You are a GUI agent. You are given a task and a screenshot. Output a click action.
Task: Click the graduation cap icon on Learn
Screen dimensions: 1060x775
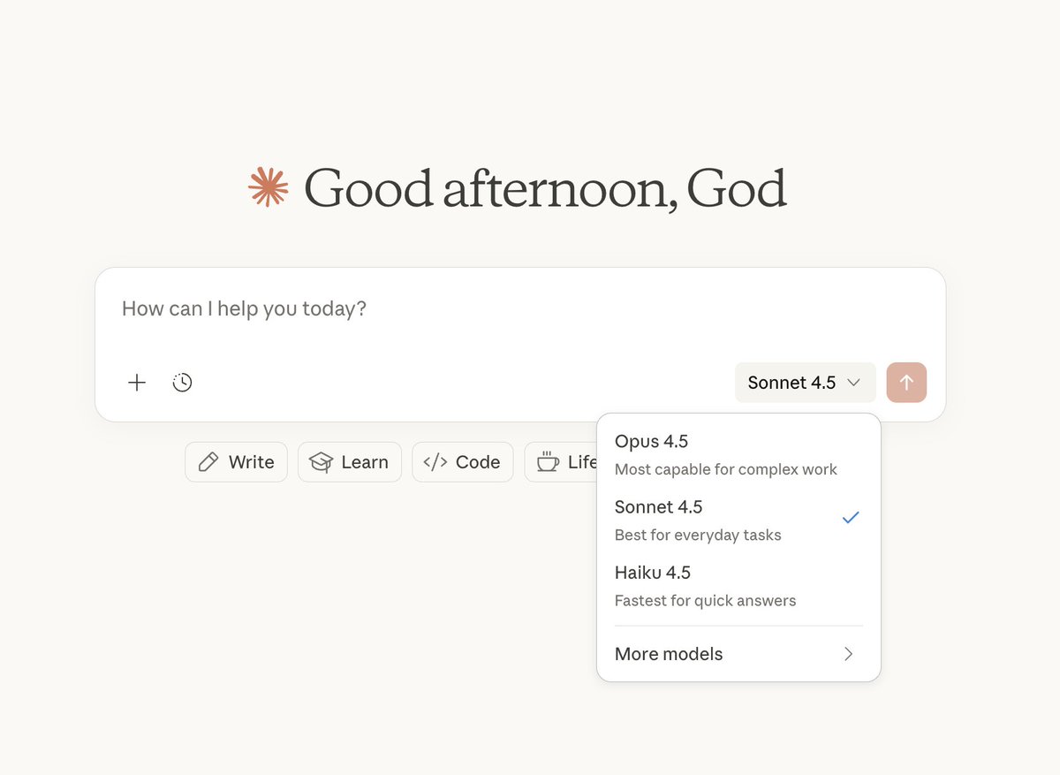point(322,462)
